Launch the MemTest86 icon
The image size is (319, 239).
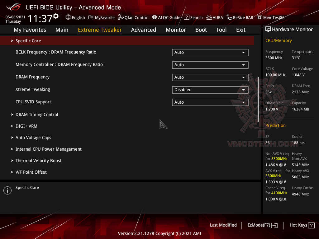pyautogui.click(x=259, y=17)
